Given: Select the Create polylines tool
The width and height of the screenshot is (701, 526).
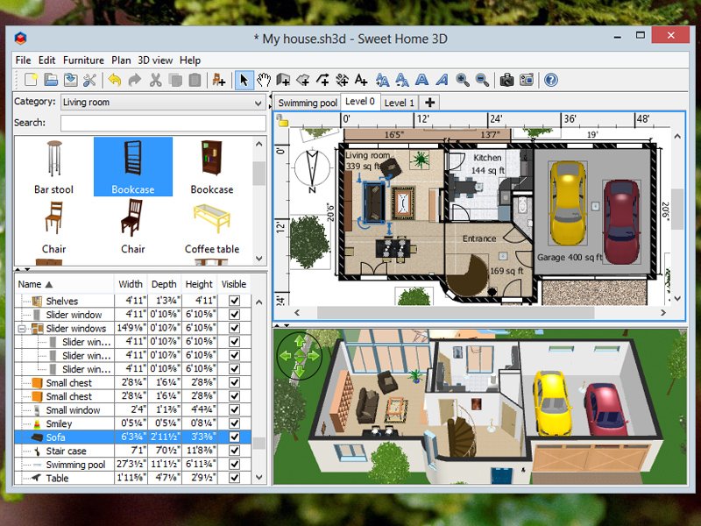Looking at the screenshot, I should 322,80.
